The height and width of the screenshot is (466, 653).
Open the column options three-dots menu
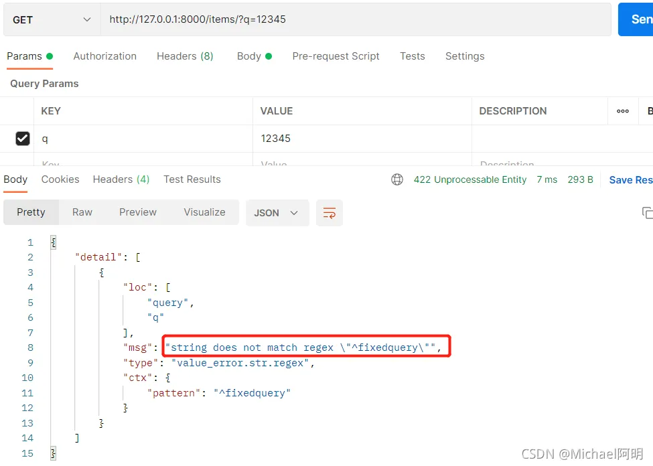[x=623, y=111]
